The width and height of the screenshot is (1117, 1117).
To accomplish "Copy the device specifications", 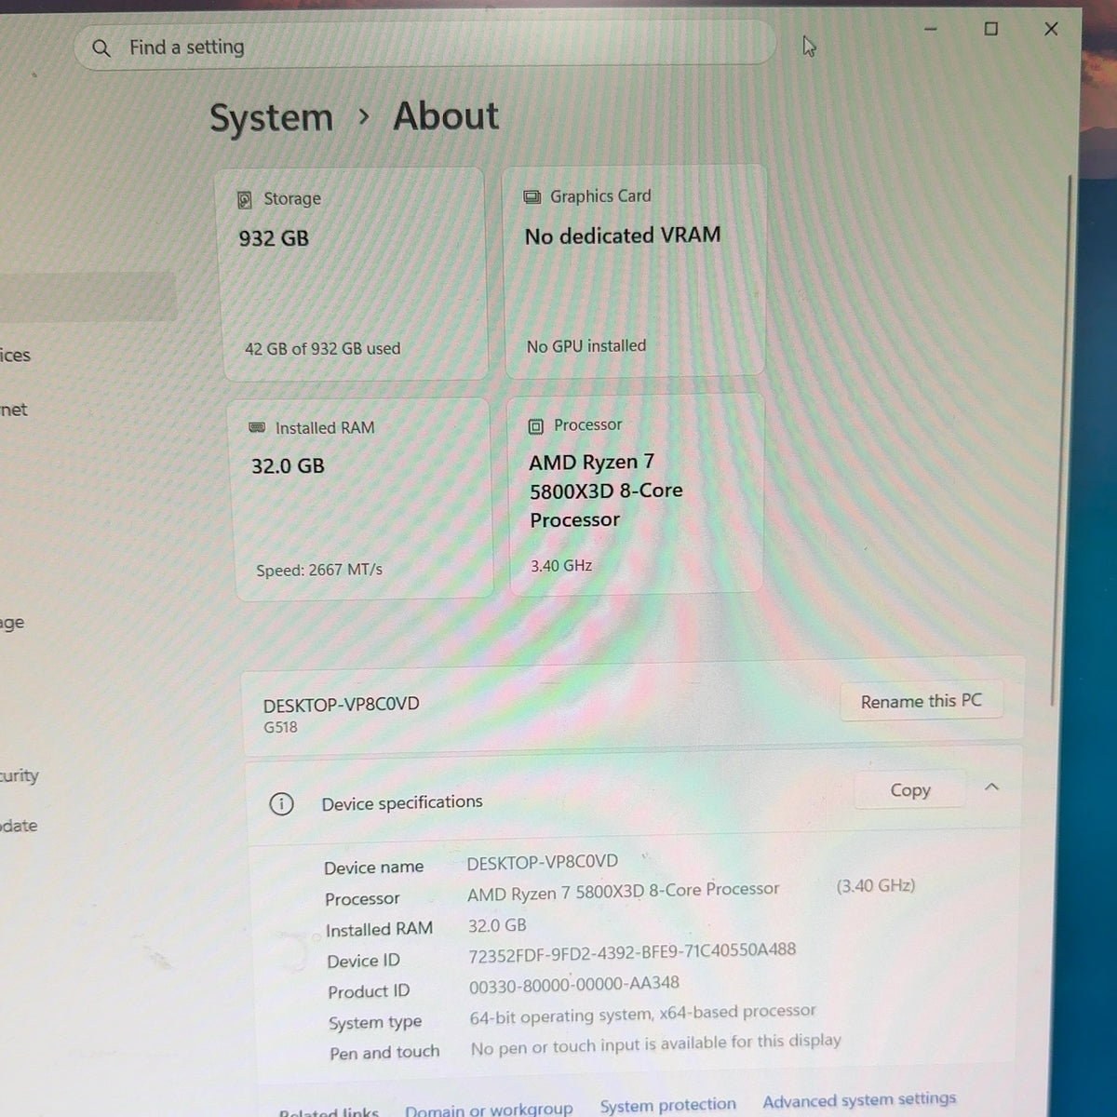I will point(910,790).
